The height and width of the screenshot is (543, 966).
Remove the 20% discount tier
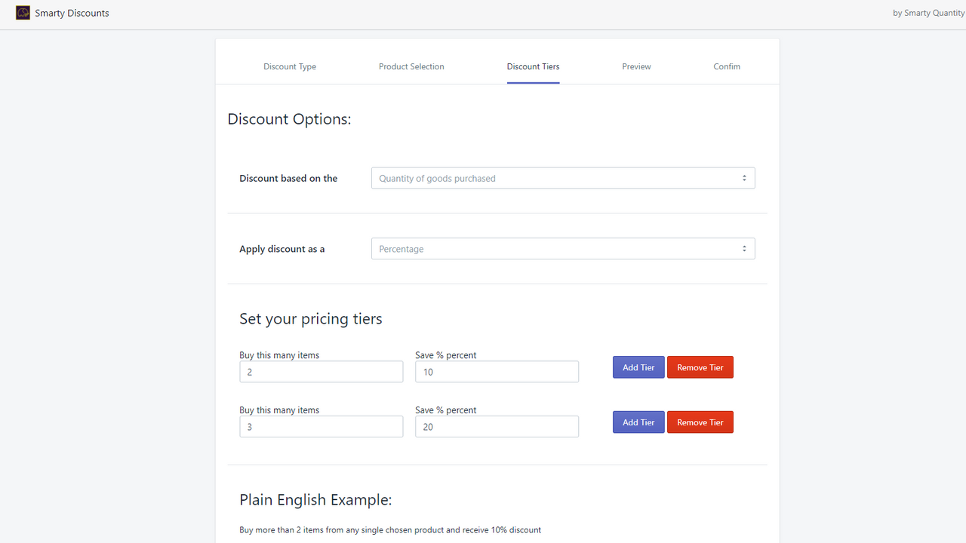pyautogui.click(x=700, y=422)
